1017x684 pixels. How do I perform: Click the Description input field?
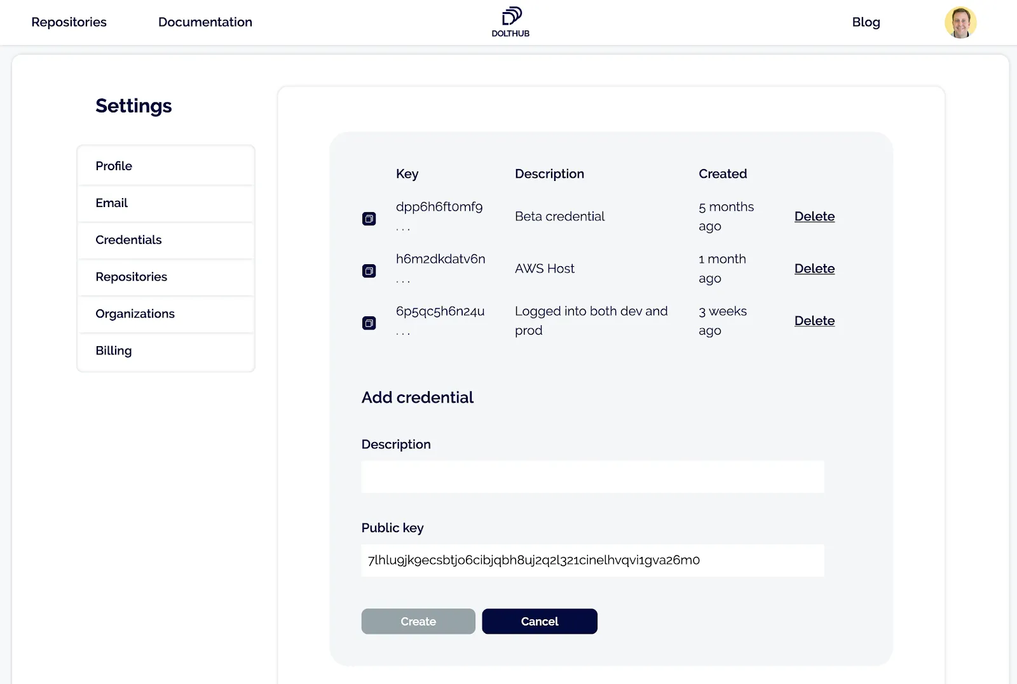pos(591,476)
